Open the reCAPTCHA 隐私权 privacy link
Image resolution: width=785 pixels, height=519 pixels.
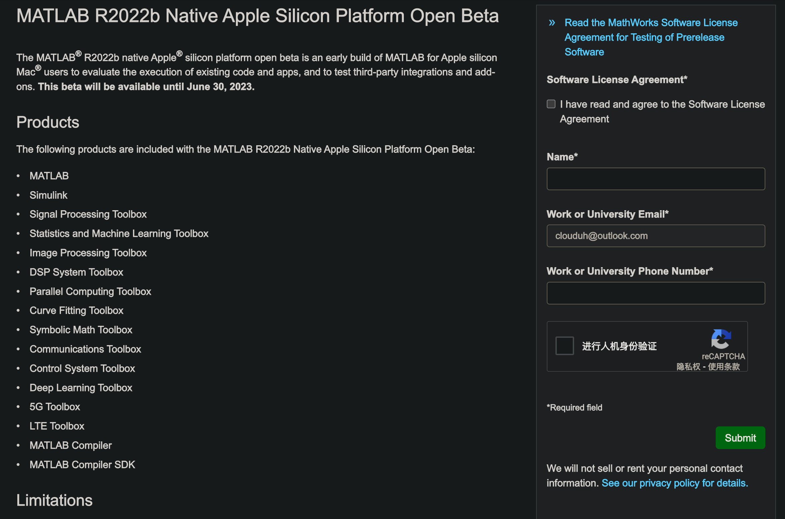(688, 367)
